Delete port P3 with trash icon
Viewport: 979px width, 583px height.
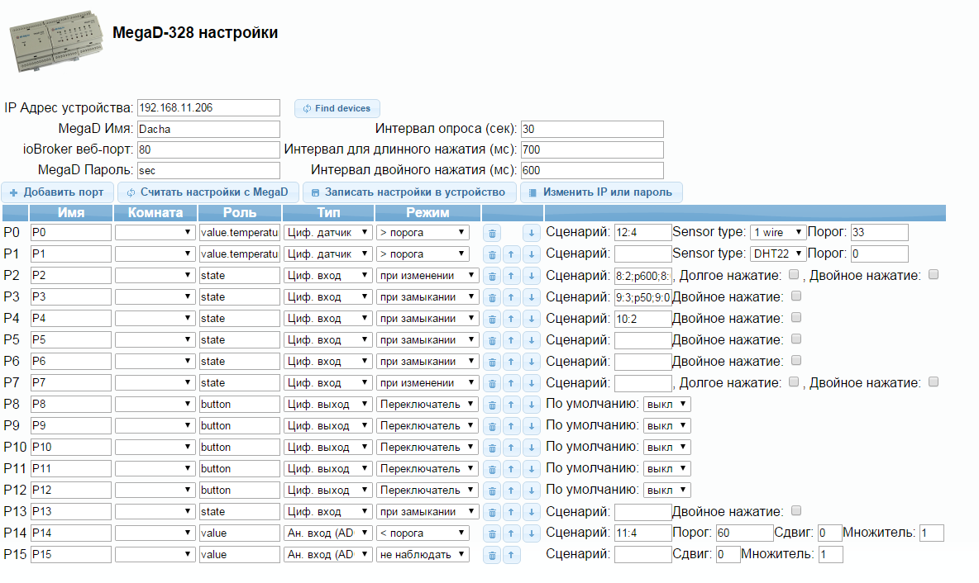pos(492,297)
